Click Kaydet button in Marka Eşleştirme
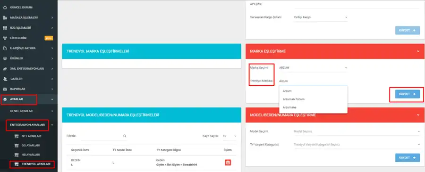425x172 pixels. coord(408,94)
